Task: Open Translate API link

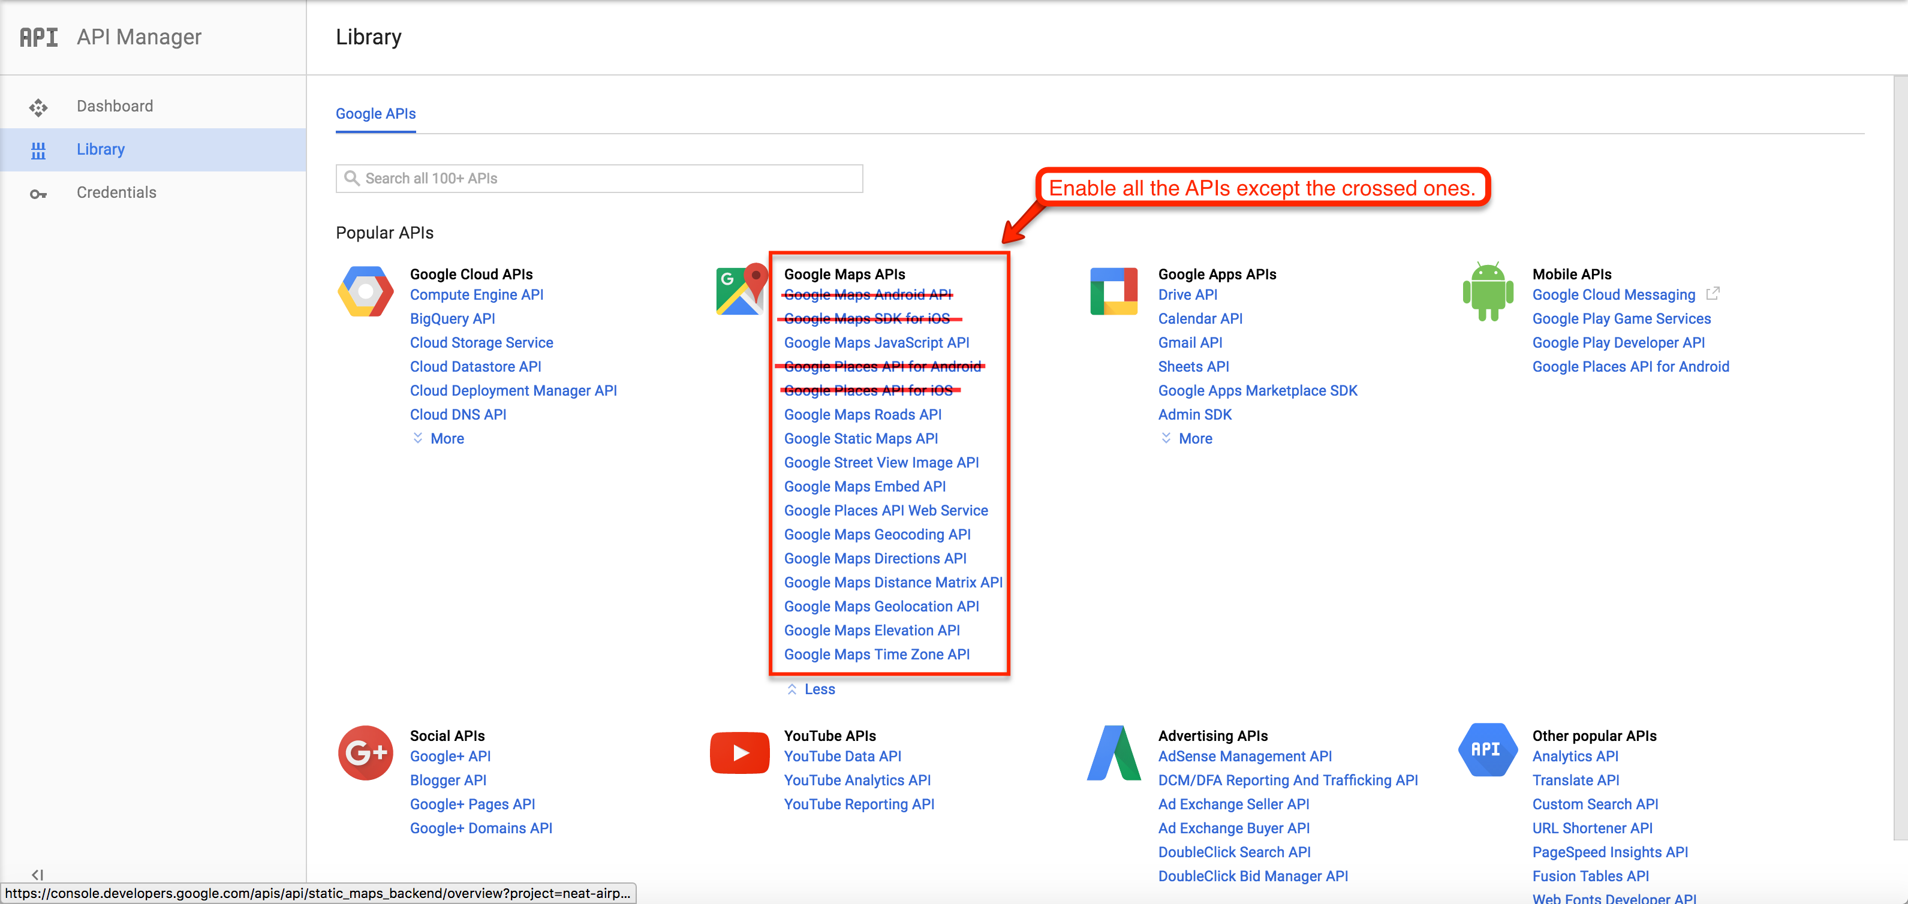Action: (x=1575, y=781)
